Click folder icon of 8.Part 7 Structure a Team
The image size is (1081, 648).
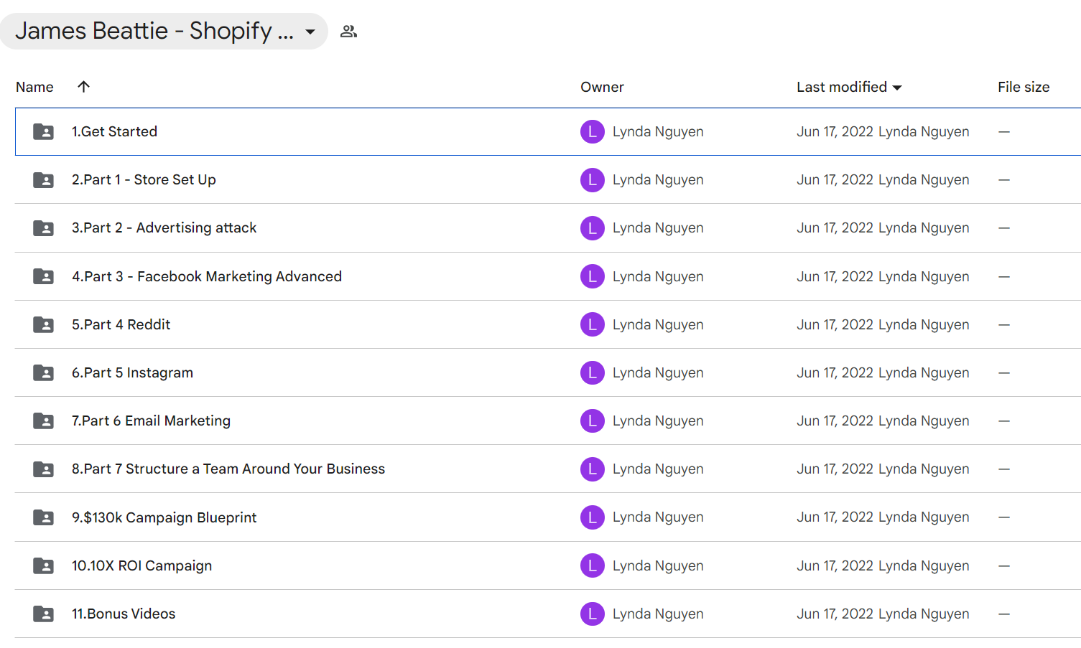pyautogui.click(x=43, y=469)
